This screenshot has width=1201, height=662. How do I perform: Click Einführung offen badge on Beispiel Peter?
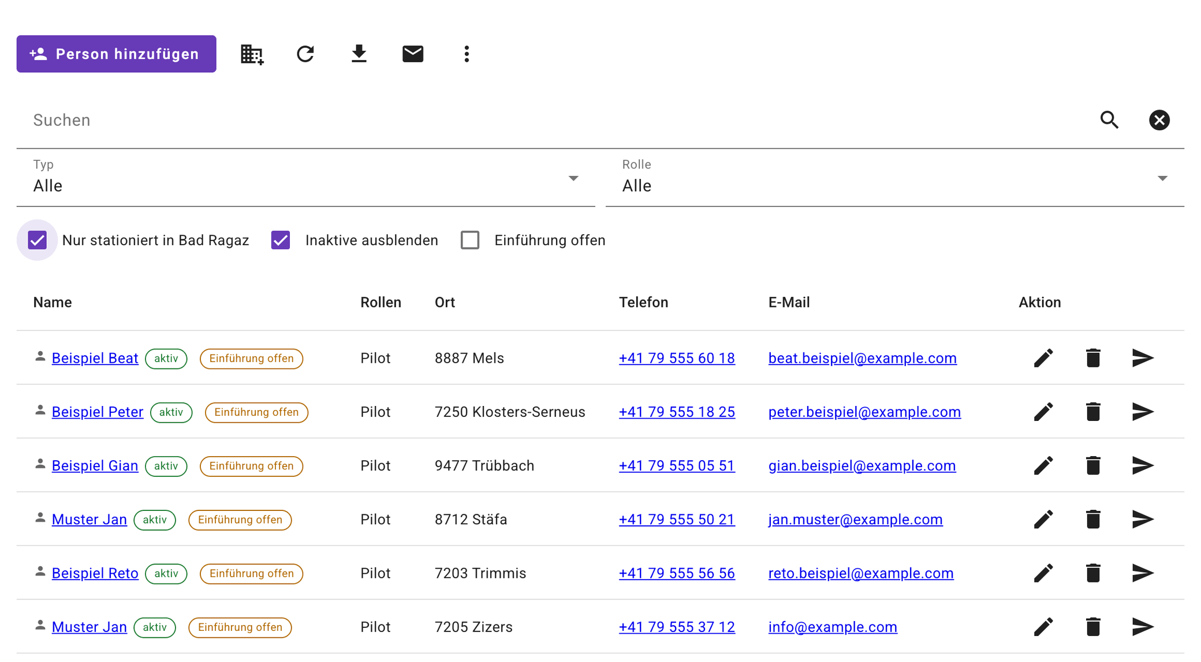(256, 412)
